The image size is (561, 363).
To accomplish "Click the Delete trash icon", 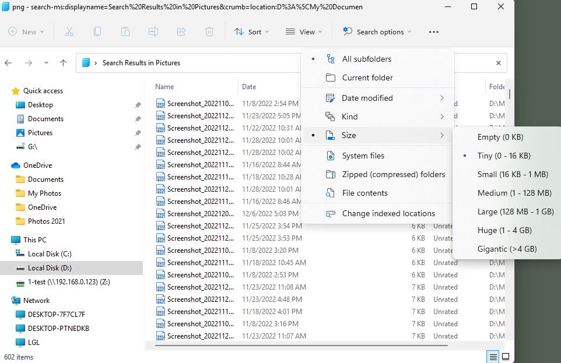I will pyautogui.click(x=209, y=31).
